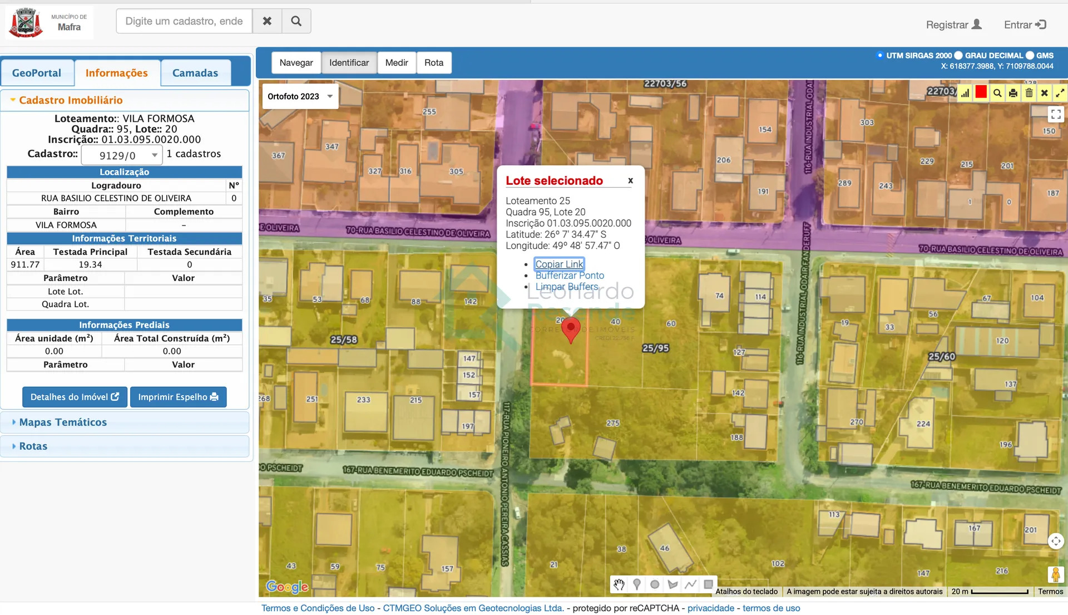1068x615 pixels.
Task: Click RUA BASILIO CELESTINO DE OLIVEIRA cell
Action: [x=116, y=198]
